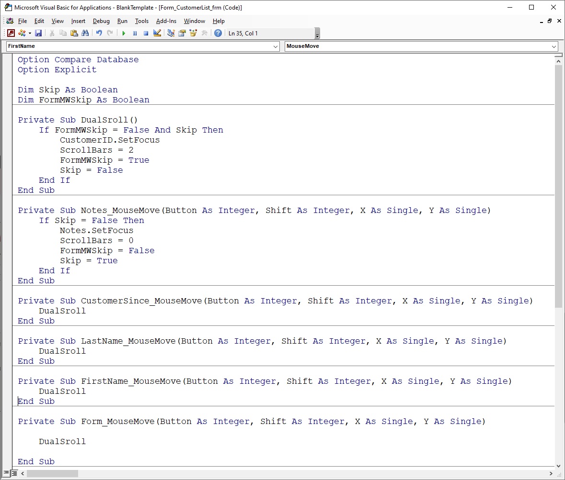Undo the last edit

click(x=99, y=33)
